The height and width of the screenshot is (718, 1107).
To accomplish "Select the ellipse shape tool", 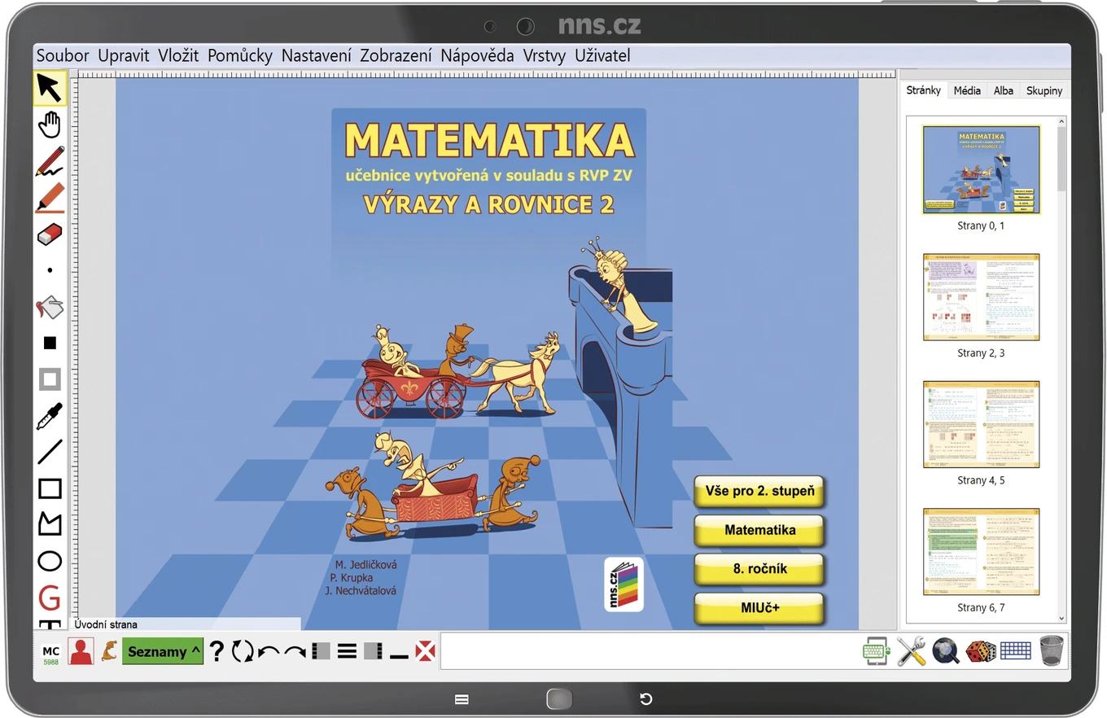I will (x=50, y=561).
